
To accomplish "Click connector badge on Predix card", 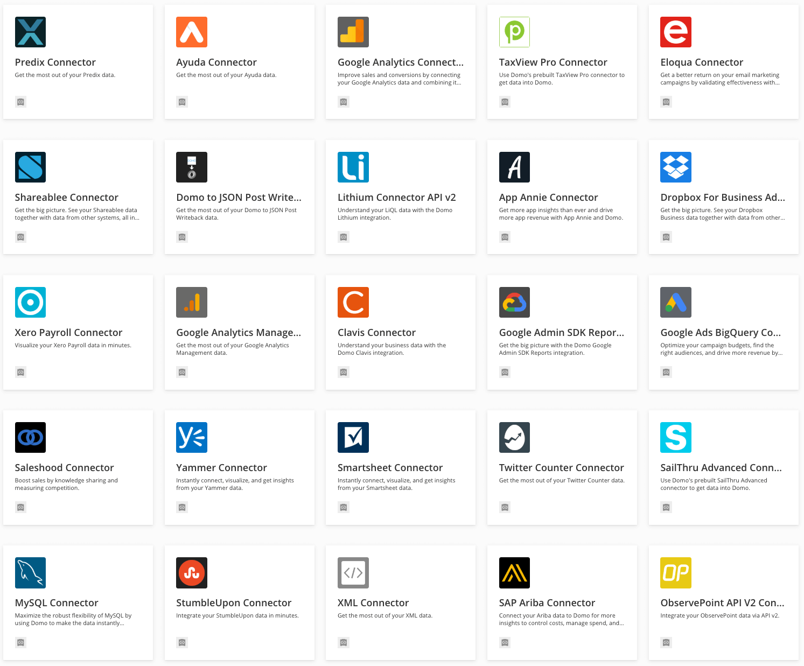I will 20,102.
